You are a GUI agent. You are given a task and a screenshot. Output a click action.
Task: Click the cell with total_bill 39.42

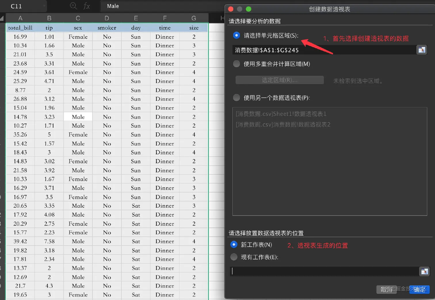point(20,241)
